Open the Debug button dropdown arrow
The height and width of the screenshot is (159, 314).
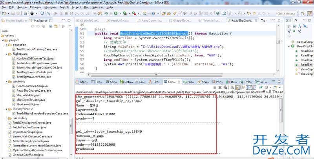coord(111,13)
